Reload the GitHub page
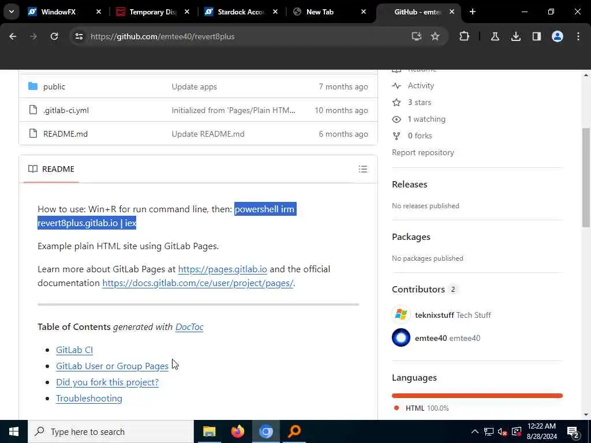This screenshot has height=443, width=591. tap(54, 36)
